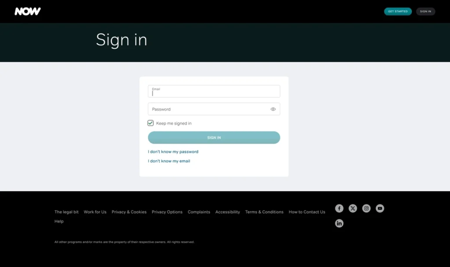The width and height of the screenshot is (450, 267).
Task: Click the teal SIGN IN form button
Action: 214,137
